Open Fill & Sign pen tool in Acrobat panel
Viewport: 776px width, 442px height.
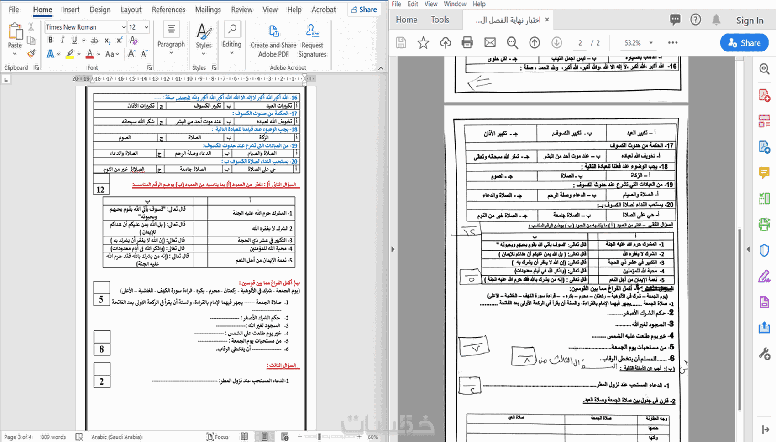point(764,276)
